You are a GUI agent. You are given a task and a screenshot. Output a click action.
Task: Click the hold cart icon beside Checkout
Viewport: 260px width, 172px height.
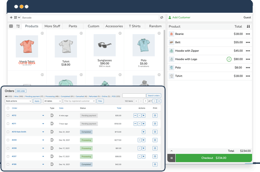pos(172,158)
